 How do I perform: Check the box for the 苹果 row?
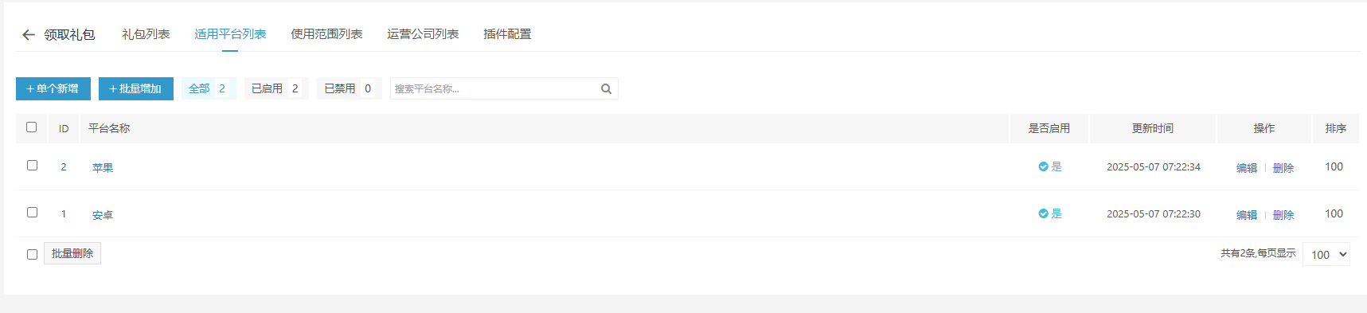tap(33, 165)
